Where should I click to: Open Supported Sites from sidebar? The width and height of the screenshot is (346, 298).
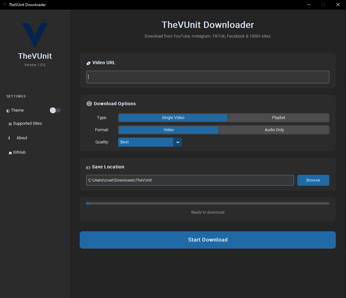point(27,123)
